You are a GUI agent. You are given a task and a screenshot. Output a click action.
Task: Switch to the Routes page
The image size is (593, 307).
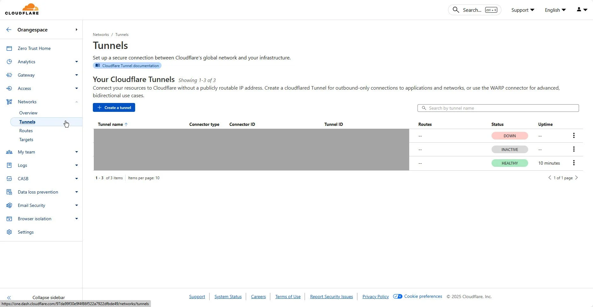click(26, 131)
